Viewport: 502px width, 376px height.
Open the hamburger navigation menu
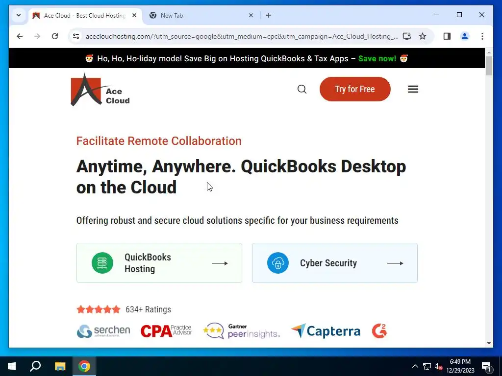tap(413, 89)
